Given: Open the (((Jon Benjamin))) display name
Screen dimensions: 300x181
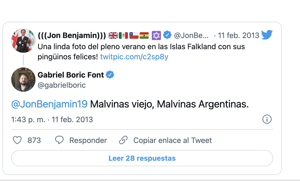Looking at the screenshot, I should click(72, 35).
